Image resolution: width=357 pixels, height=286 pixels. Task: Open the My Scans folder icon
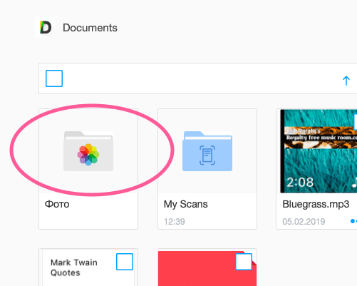207,151
